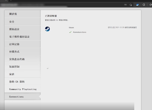The image size is (152, 110).
Task: Click the blue extension icon in toolbar
Action: point(138,4)
